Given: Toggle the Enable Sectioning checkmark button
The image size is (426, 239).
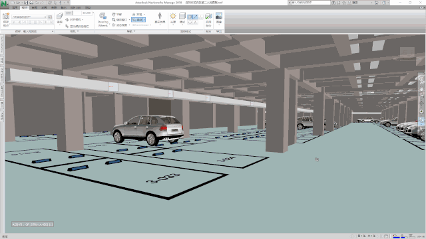Looking at the screenshot, I should [x=208, y=16].
